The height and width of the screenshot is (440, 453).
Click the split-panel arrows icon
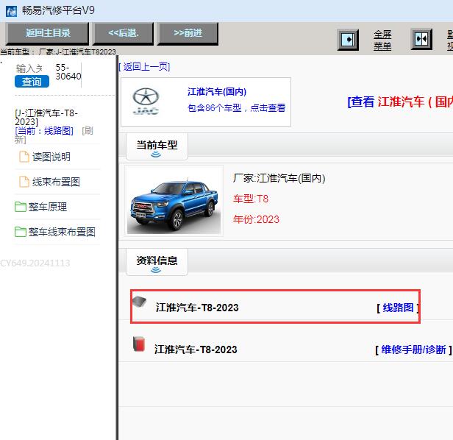[x=421, y=39]
